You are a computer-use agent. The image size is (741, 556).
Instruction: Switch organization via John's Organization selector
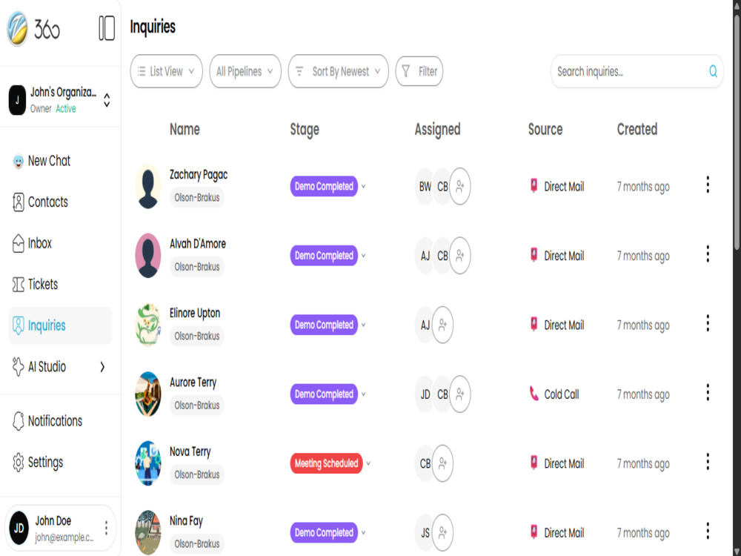pos(61,100)
